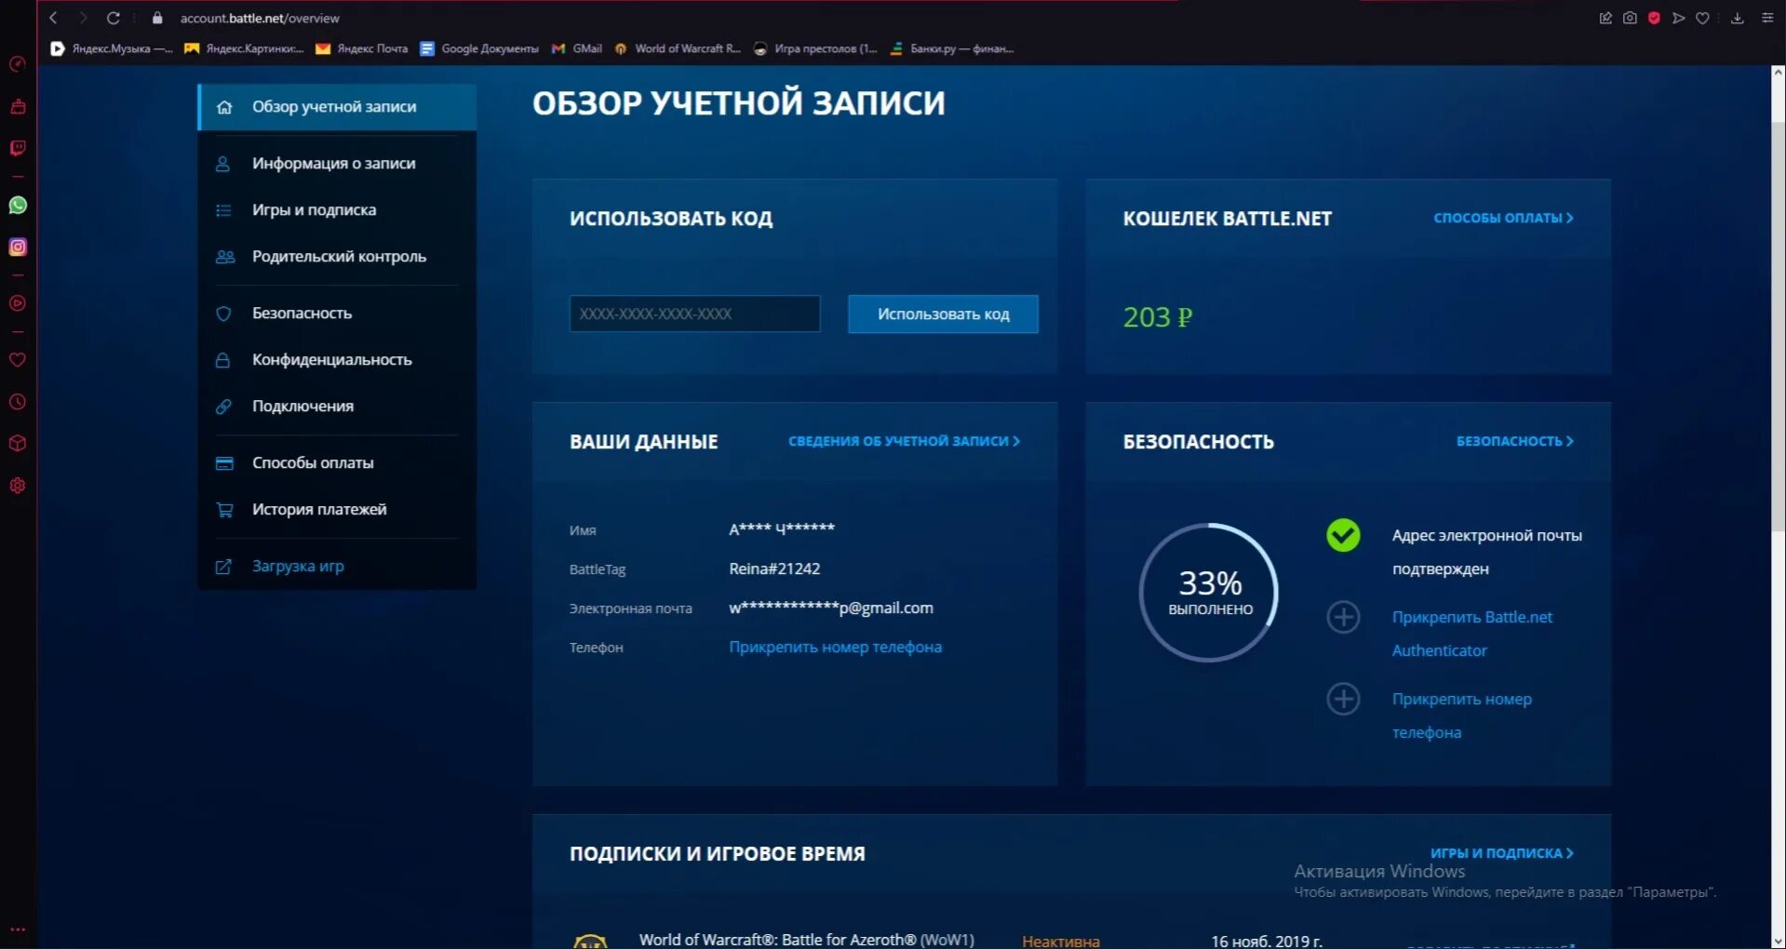Open the browser downloads icon
The width and height of the screenshot is (1786, 949).
(1737, 18)
